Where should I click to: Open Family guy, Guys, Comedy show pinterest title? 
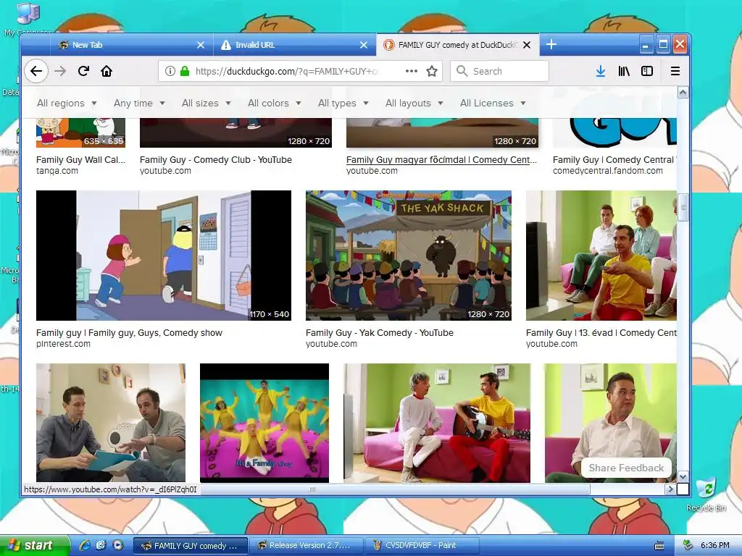pos(129,333)
